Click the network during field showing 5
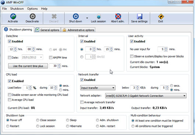 pos(163,88)
